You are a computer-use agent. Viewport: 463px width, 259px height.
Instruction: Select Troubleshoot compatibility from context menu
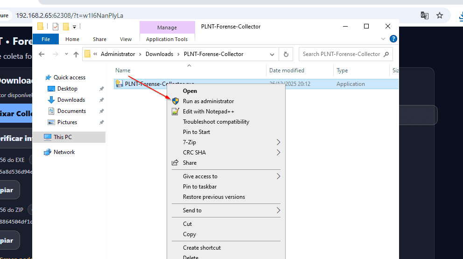tap(216, 122)
